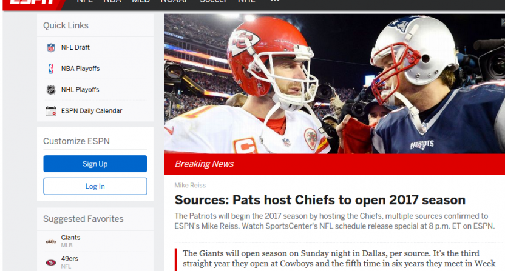Click the Chiefs and Patriots players photo
This screenshot has height=271, width=505.
334,84
